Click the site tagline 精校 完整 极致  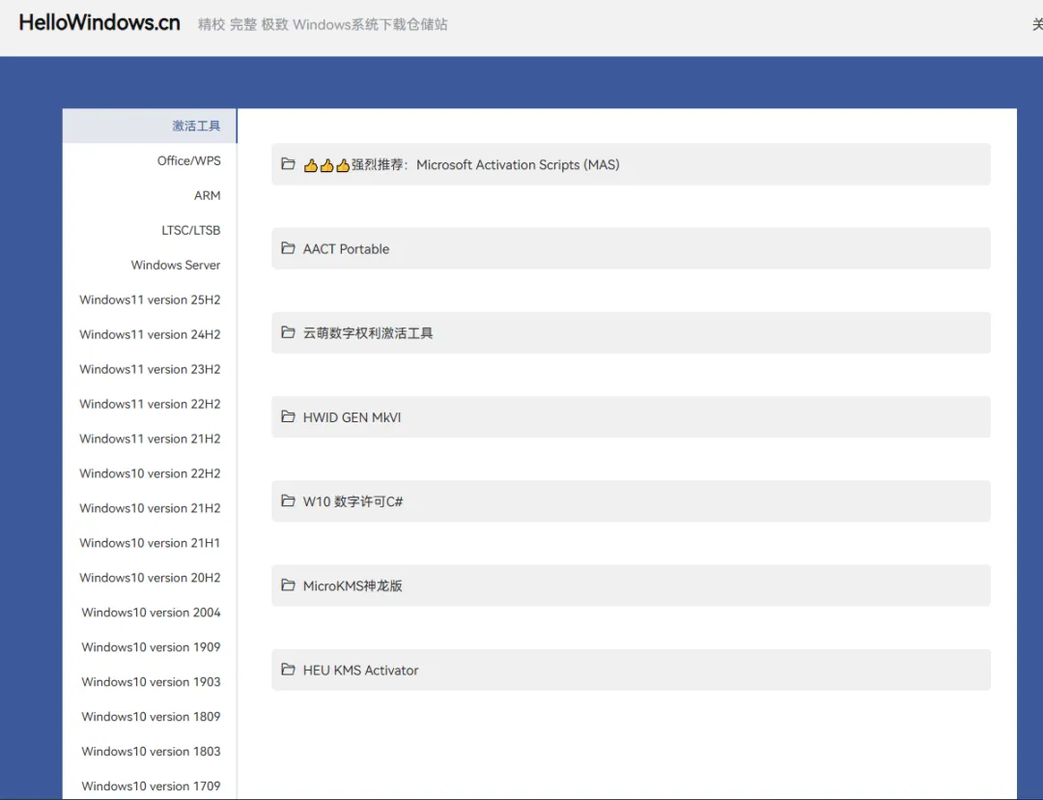(242, 24)
